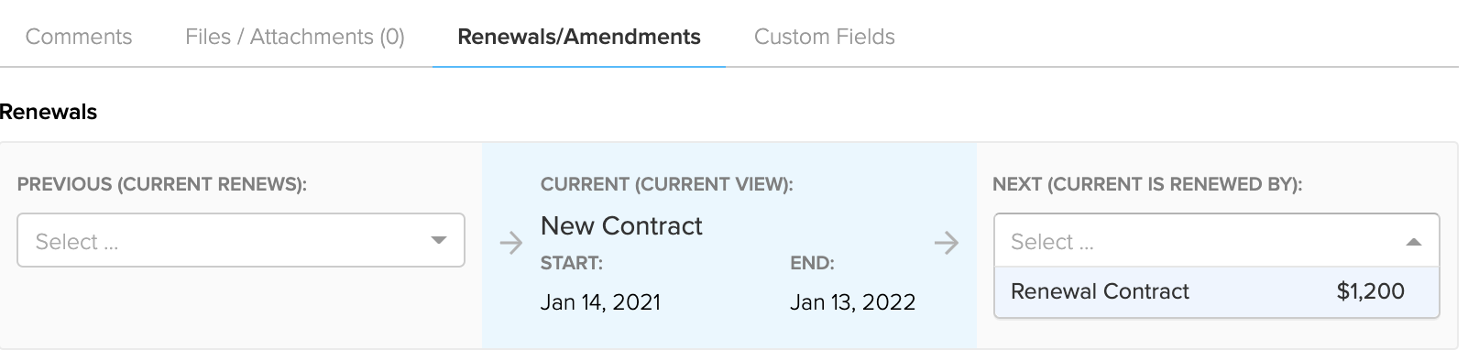Viewport: 1479px width, 350px height.
Task: Click the start date Jan 14, 2021
Action: [600, 302]
